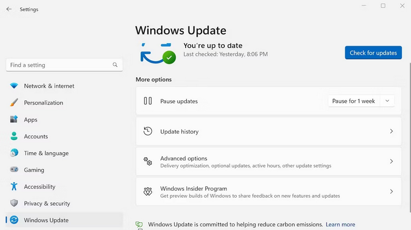Go to Apps settings

point(64,119)
